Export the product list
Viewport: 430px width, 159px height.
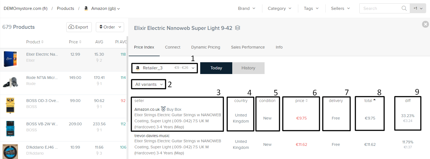79,27
